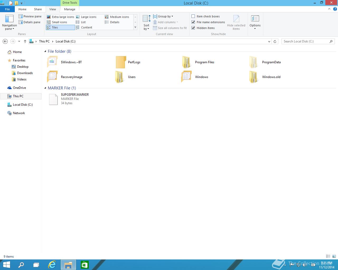Toggle the Preview pane
Viewport: 338px width, 270px height.
pos(30,16)
